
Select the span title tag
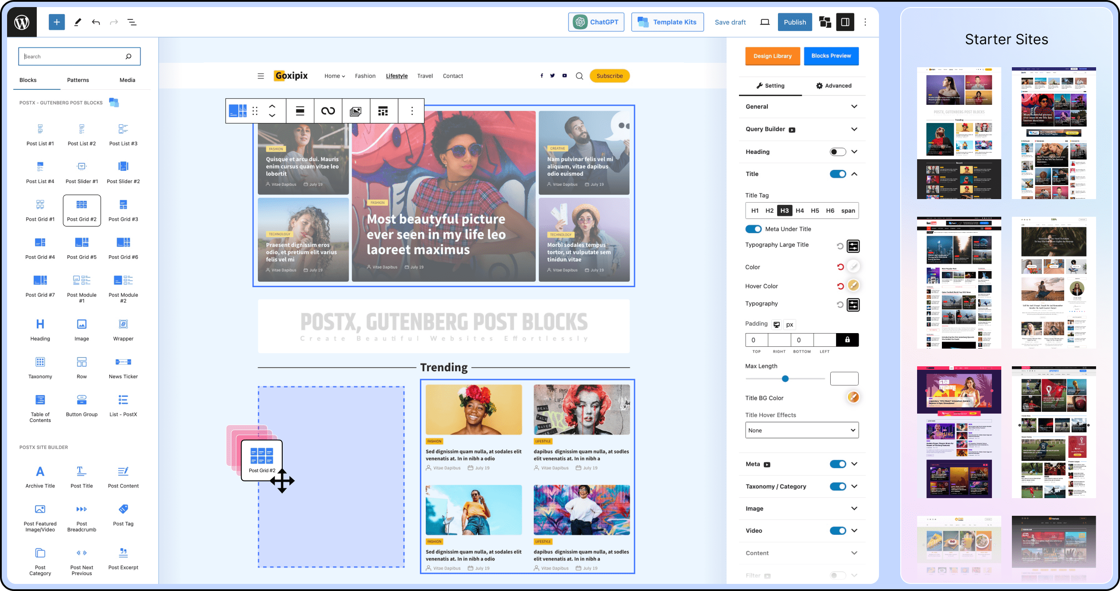[x=848, y=211]
